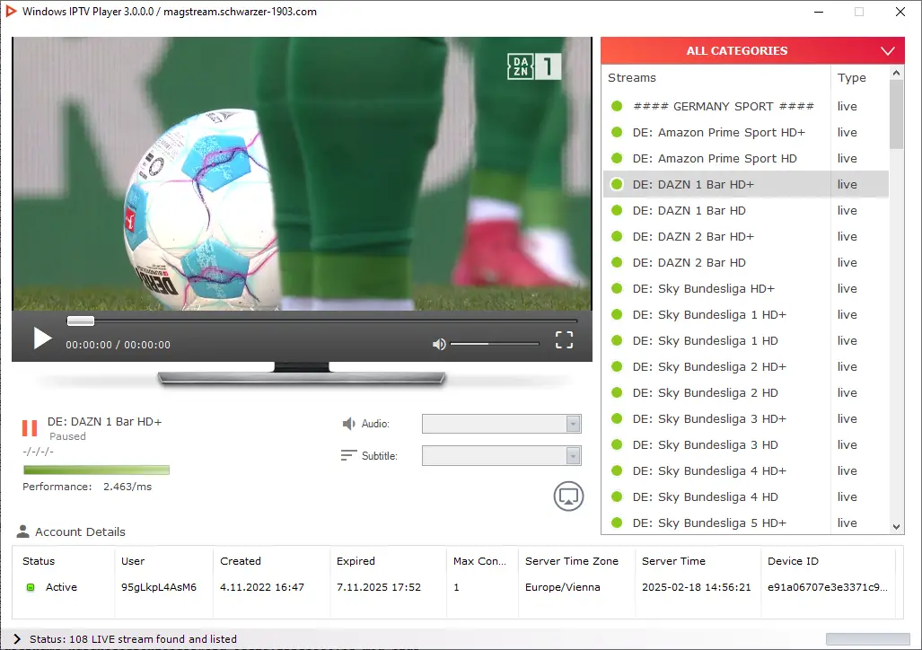Click the Device ID value e91a06707e3e3371c9
The image size is (922, 650).
828,587
